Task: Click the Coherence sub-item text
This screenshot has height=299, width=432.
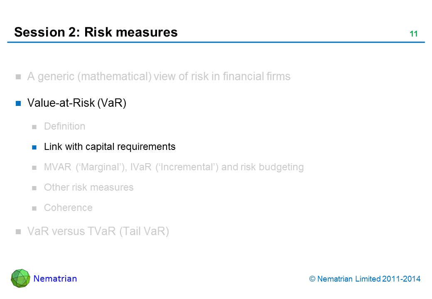Action: tap(68, 208)
